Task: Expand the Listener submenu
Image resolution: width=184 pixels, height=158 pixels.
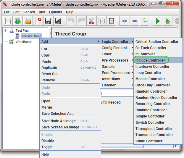Action: (117, 85)
